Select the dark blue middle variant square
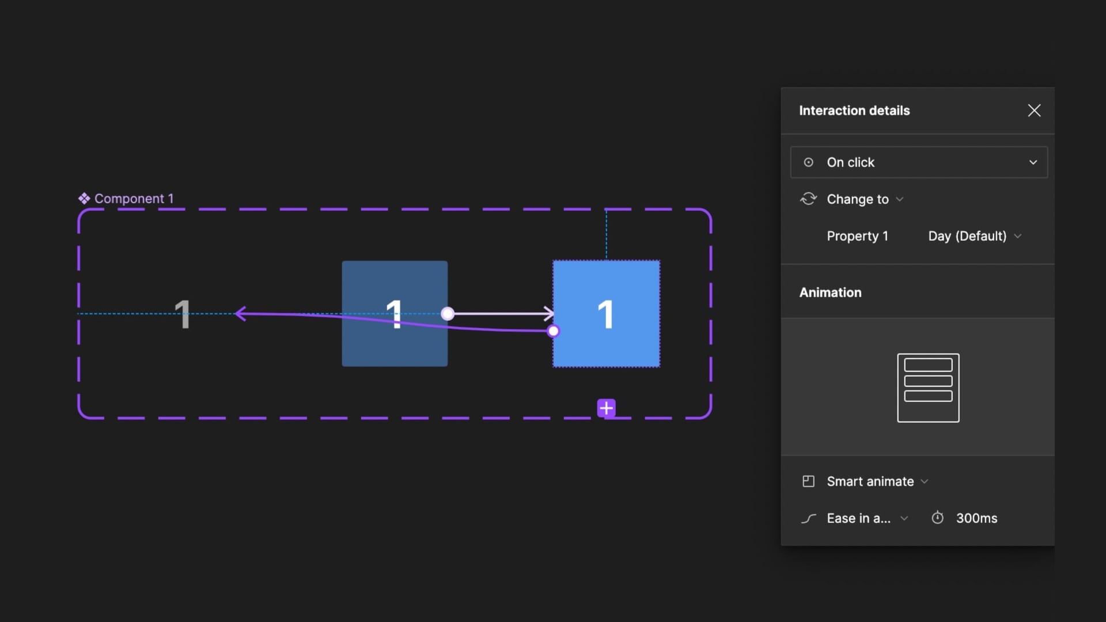Screen dimensions: 1106x622 tap(395, 313)
